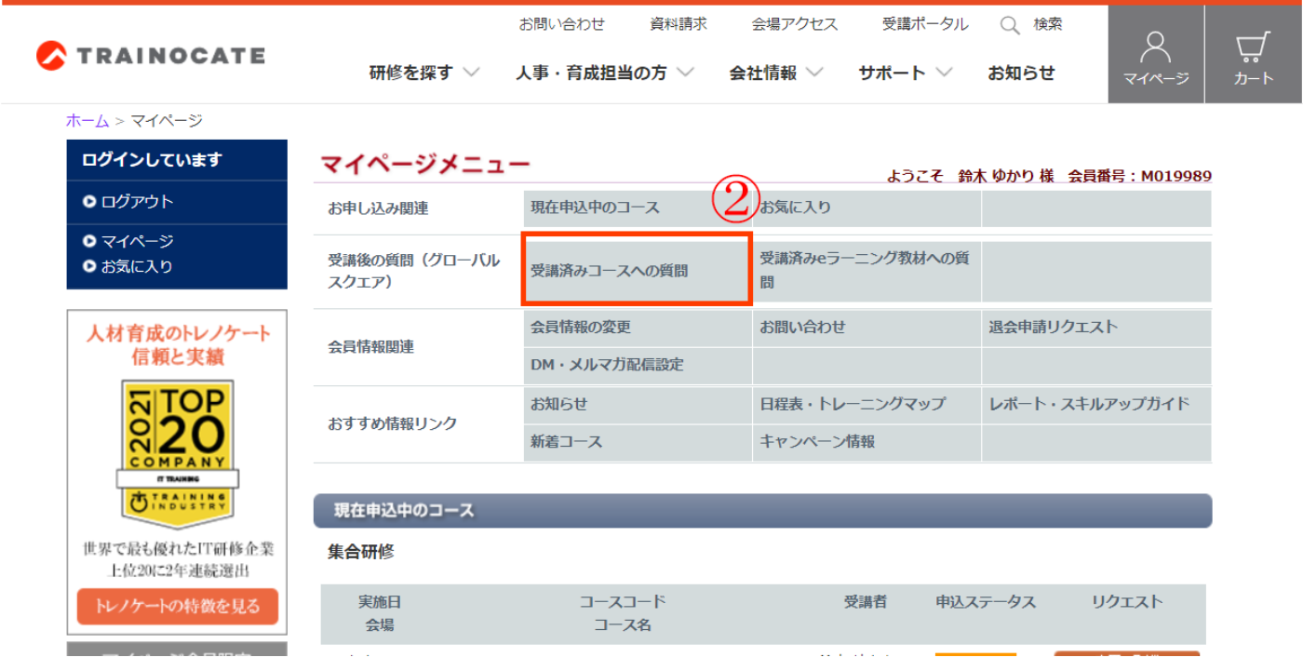The image size is (1303, 657).
Task: Click the コースコード コース名 column header
Action: [623, 613]
